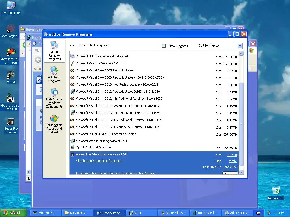290x217 pixels.
Task: Click Microsoft .NET Framework 4 Extended icon
Action: click(x=72, y=56)
